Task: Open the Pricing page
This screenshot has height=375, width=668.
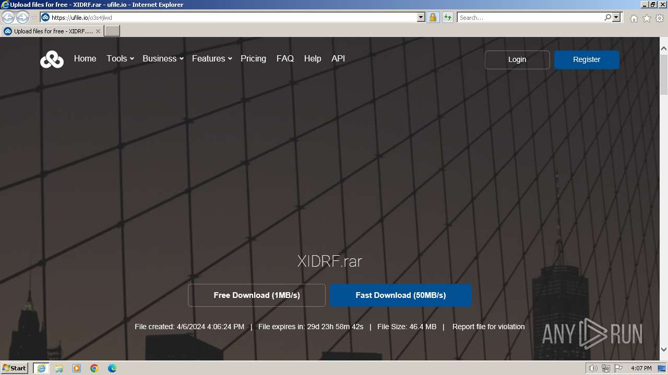Action: (253, 59)
